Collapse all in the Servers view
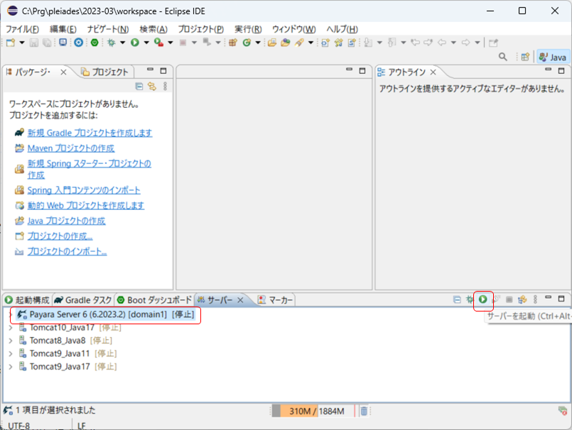Screen dimensions: 572x430 (457, 299)
